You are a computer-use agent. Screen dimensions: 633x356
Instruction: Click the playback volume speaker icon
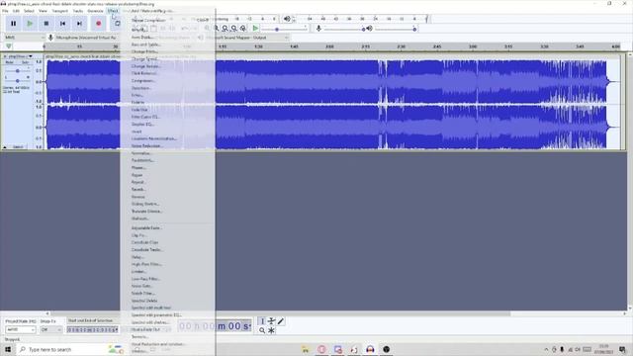tap(369, 29)
